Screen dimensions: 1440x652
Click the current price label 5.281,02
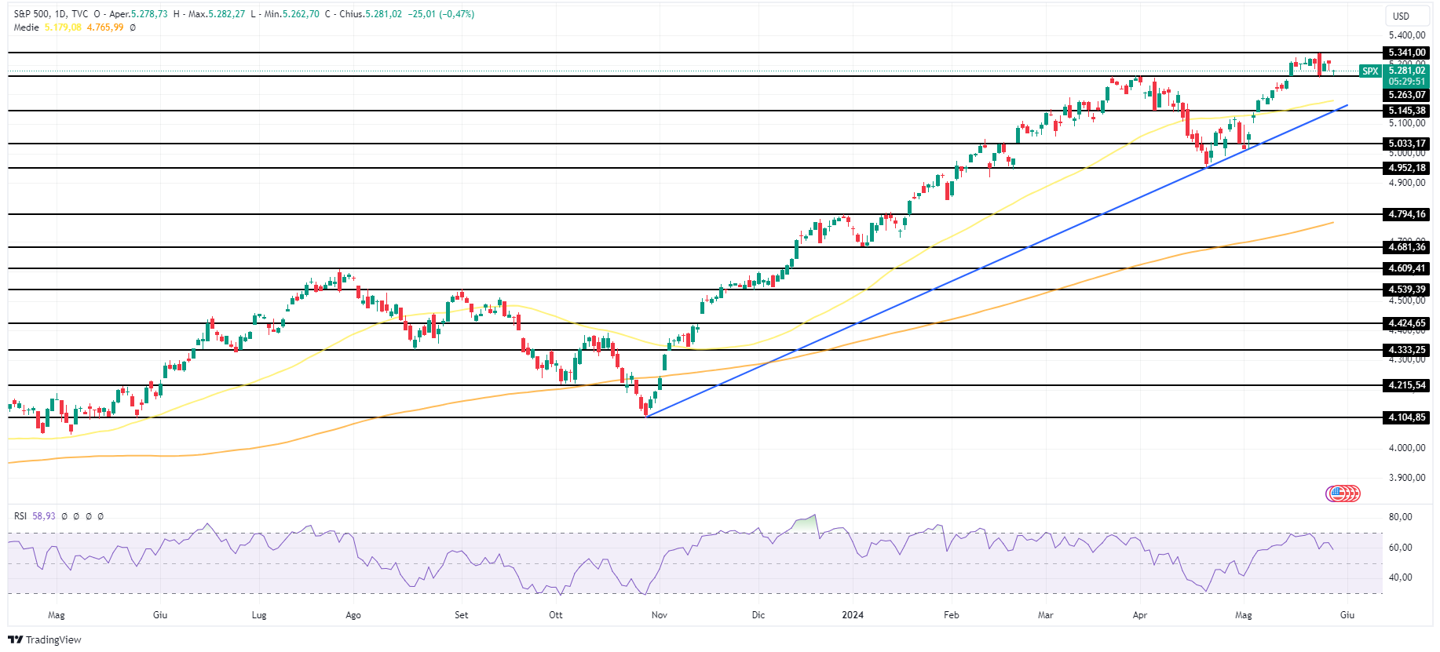[x=1406, y=71]
